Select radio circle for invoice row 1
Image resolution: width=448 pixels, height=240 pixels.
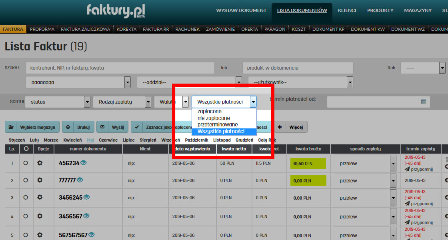coord(26,163)
